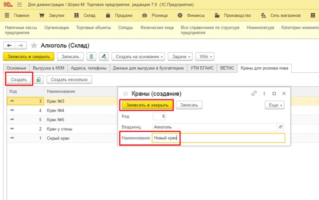
Task: Switch to the Основные tab
Action: (16, 68)
